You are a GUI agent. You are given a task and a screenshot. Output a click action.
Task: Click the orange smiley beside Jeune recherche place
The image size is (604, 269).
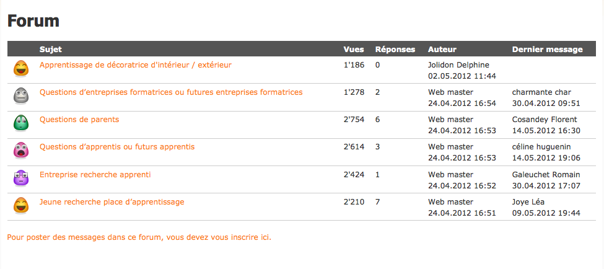pos(21,206)
